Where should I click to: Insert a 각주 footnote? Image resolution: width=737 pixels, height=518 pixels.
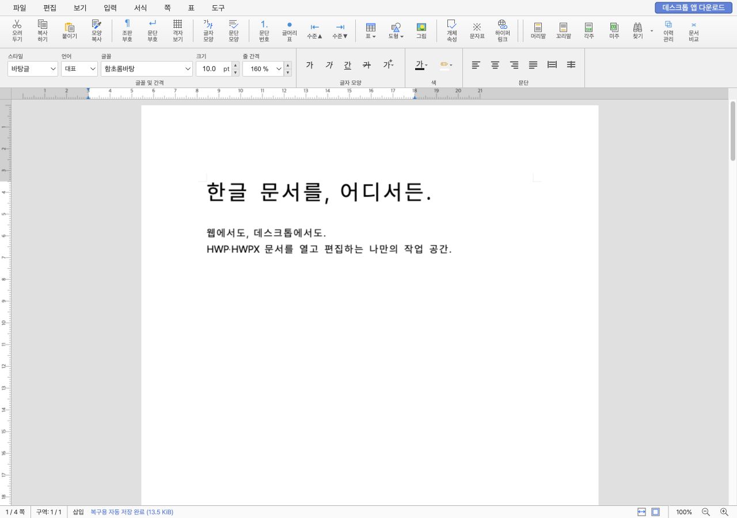[x=588, y=31]
